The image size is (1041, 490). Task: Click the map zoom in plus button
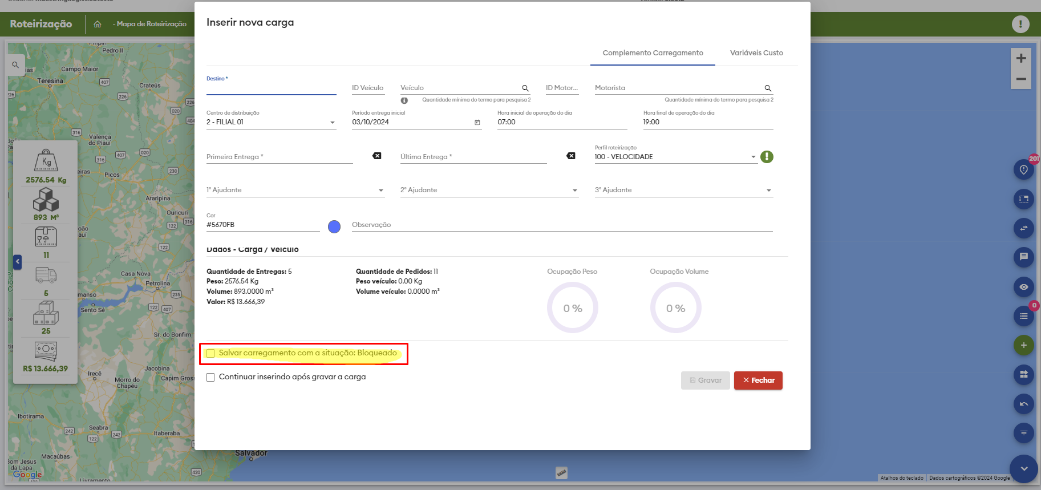(1021, 58)
